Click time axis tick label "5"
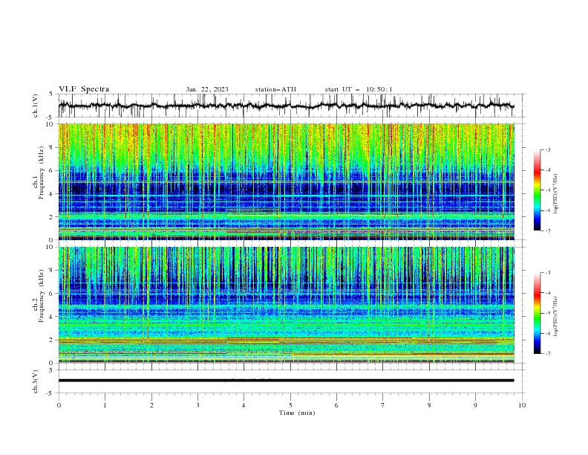 (290, 405)
